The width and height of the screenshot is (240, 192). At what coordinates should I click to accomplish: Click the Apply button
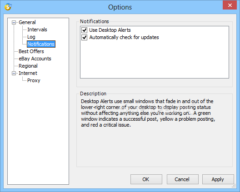218,179
